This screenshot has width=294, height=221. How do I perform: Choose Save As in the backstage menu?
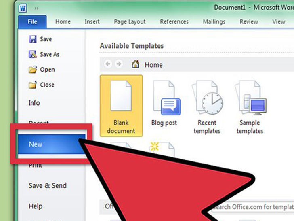tap(50, 54)
